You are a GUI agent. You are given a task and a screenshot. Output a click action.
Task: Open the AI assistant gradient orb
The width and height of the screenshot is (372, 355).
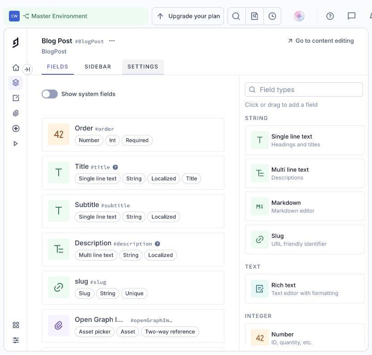(299, 16)
